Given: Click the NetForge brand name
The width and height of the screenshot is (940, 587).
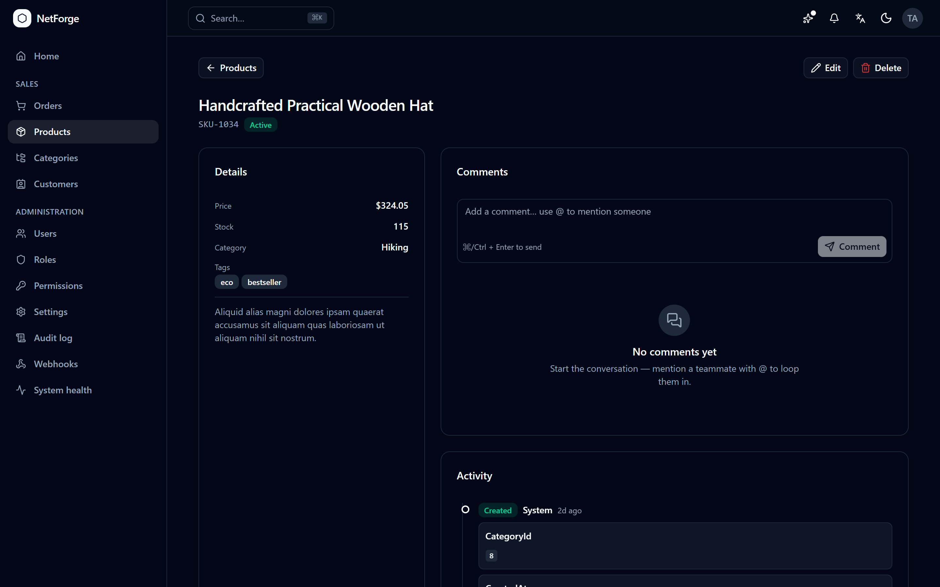Looking at the screenshot, I should (x=58, y=18).
